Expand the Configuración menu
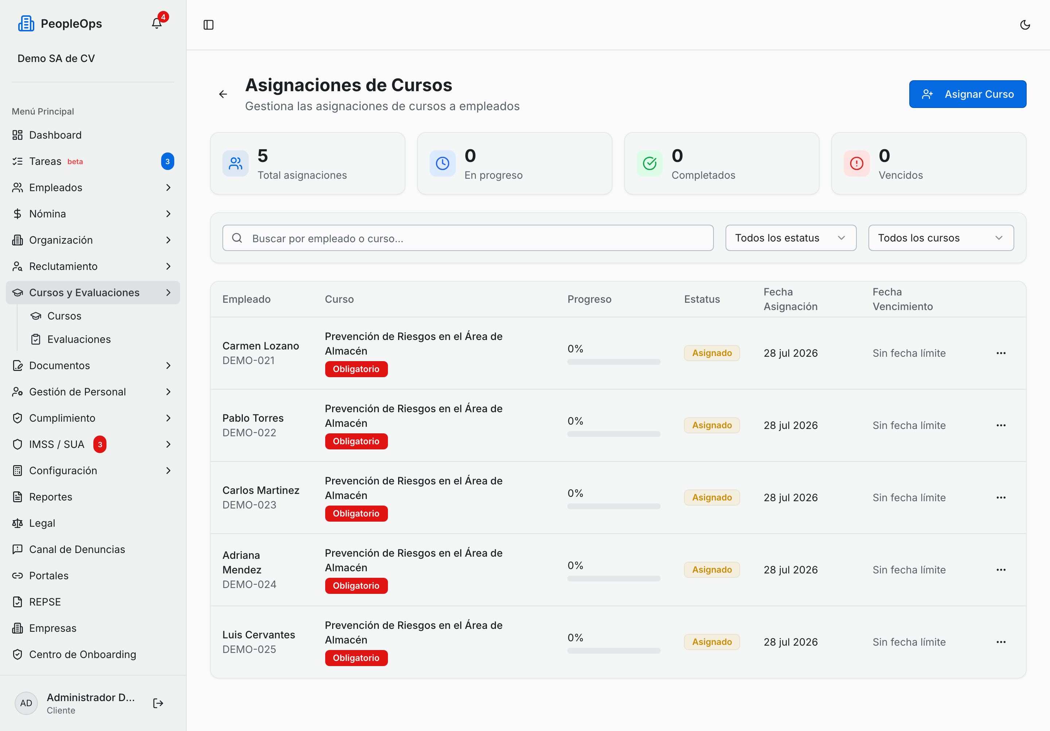The width and height of the screenshot is (1050, 731). (93, 471)
